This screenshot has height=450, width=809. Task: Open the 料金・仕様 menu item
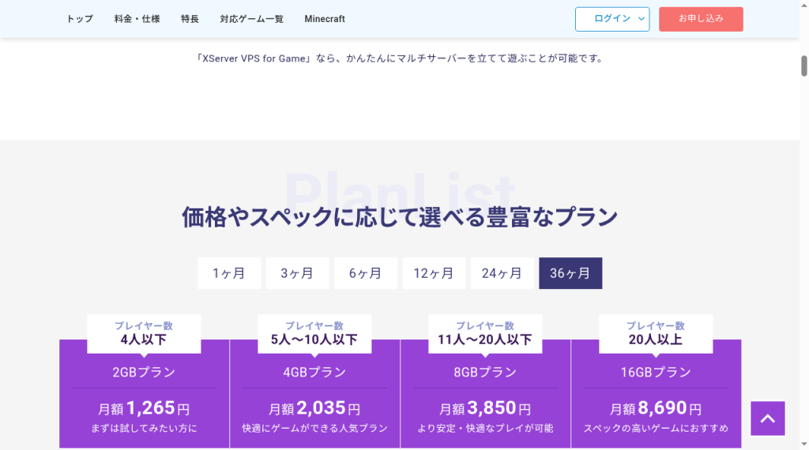(137, 19)
